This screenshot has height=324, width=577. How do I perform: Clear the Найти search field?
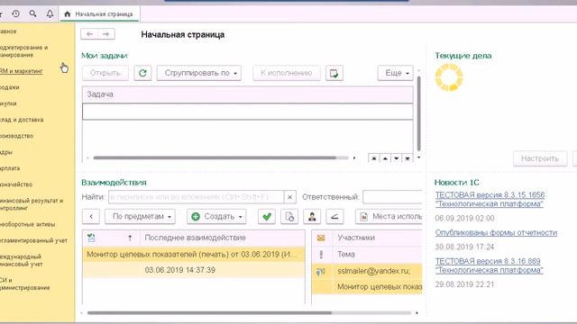click(x=290, y=197)
